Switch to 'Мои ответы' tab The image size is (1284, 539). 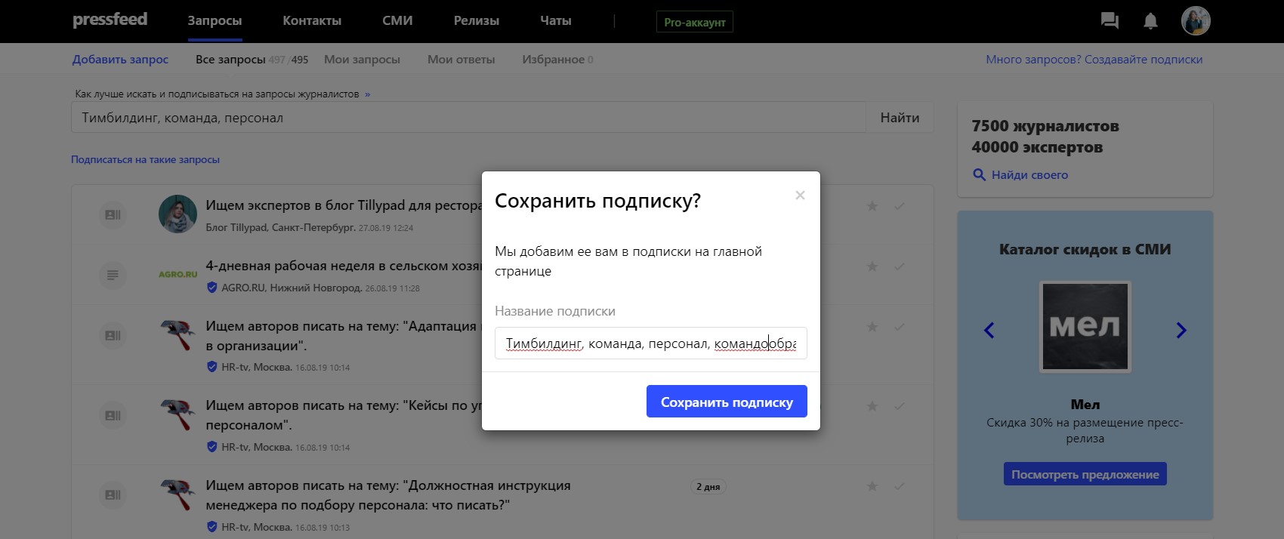pyautogui.click(x=461, y=60)
